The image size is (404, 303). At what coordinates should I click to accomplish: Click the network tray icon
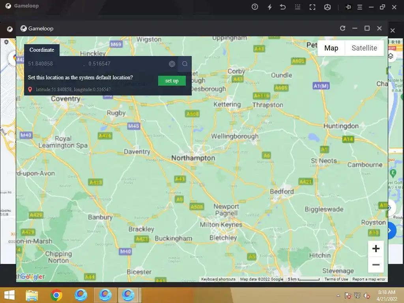click(357, 296)
